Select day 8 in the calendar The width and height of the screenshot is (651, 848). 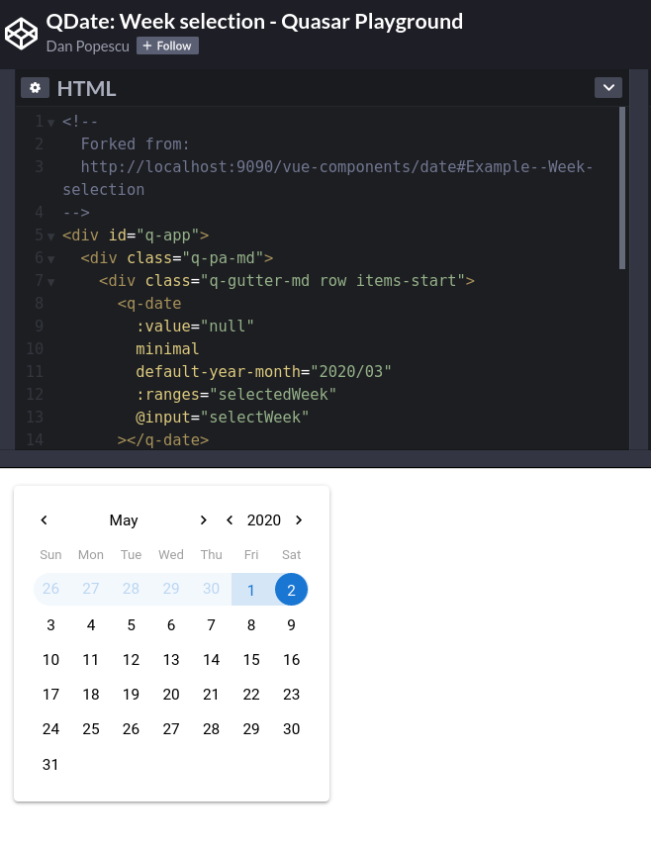251,625
